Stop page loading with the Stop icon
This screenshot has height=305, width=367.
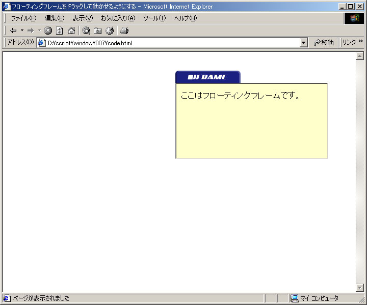tap(48, 30)
